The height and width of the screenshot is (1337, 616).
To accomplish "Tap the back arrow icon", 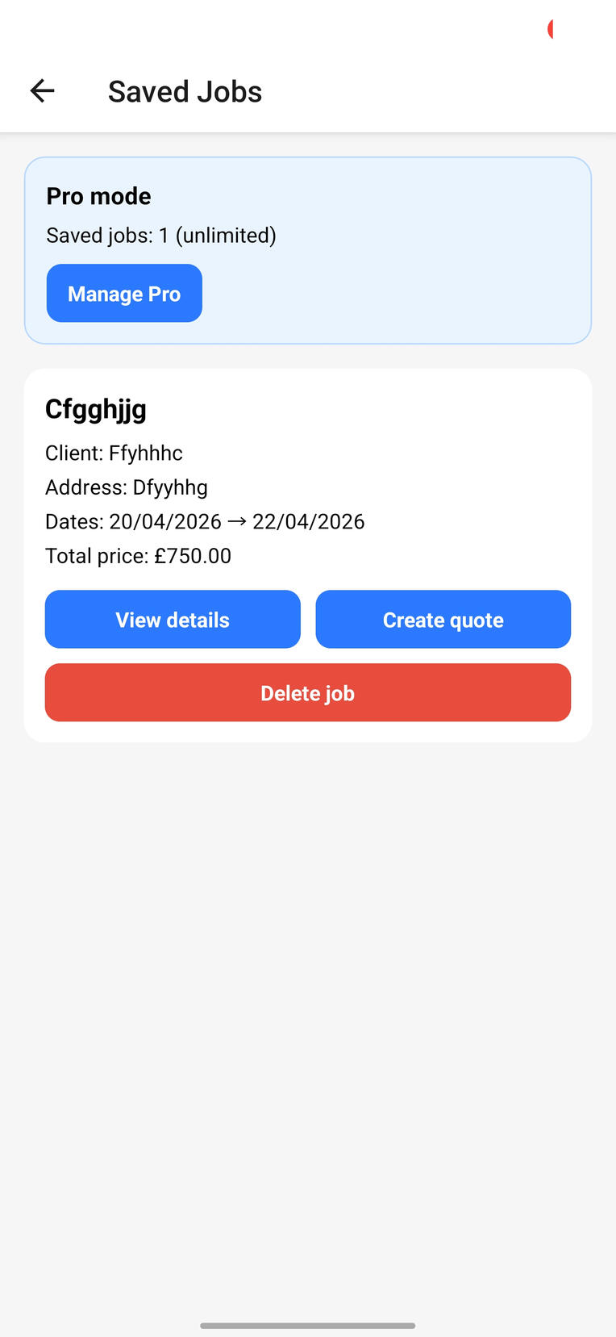I will coord(42,91).
